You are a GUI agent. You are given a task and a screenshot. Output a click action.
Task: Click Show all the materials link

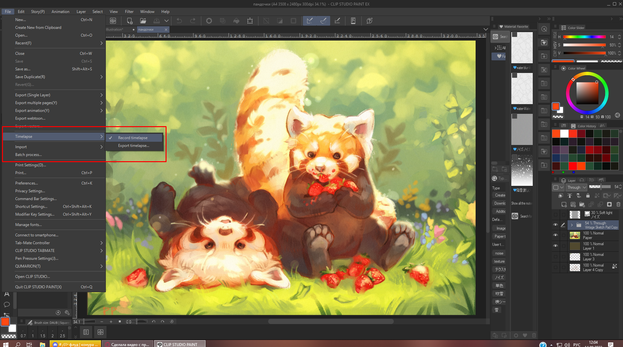click(x=521, y=203)
